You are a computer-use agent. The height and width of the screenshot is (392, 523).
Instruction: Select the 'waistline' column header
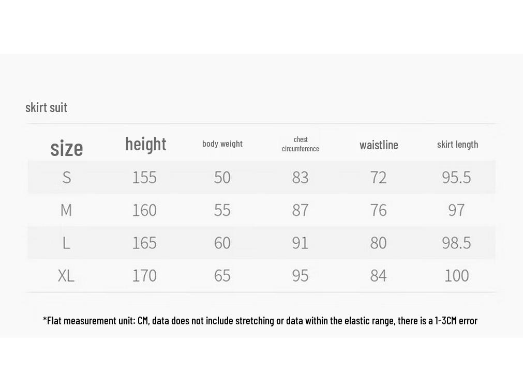click(x=379, y=145)
